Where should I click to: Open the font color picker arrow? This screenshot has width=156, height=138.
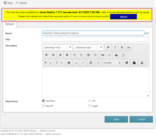click(51, 63)
